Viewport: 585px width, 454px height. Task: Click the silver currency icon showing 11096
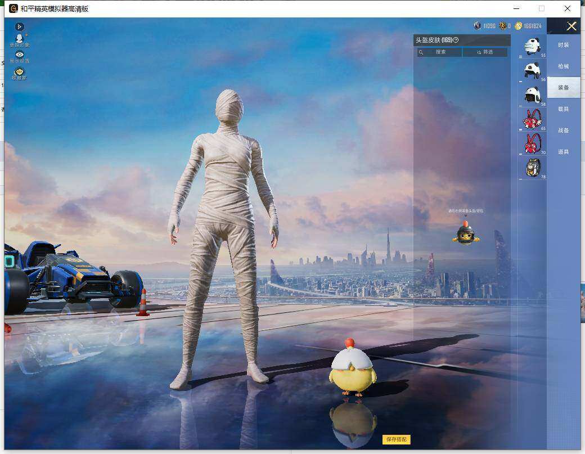477,26
